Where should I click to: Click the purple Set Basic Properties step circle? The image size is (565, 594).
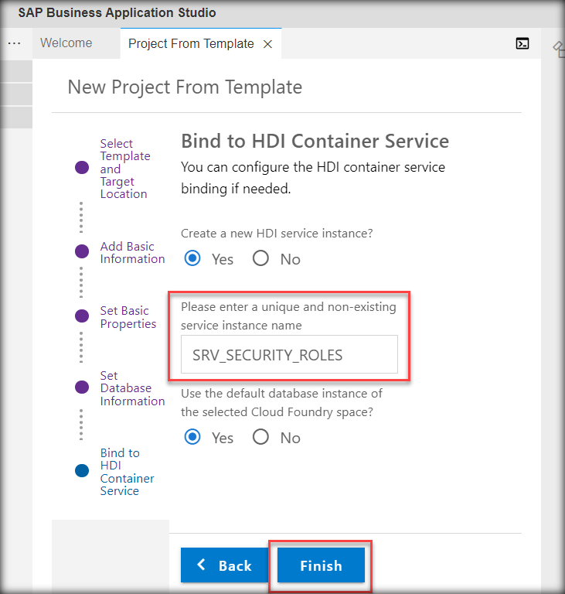click(82, 316)
